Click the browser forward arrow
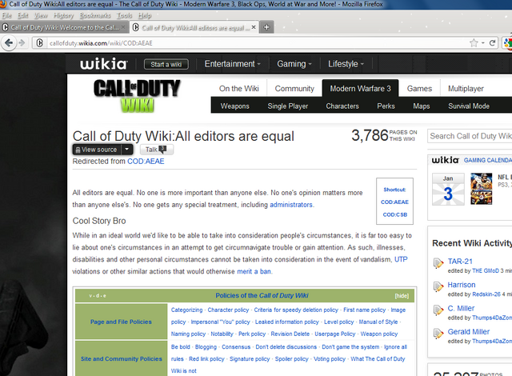 pos(22,42)
